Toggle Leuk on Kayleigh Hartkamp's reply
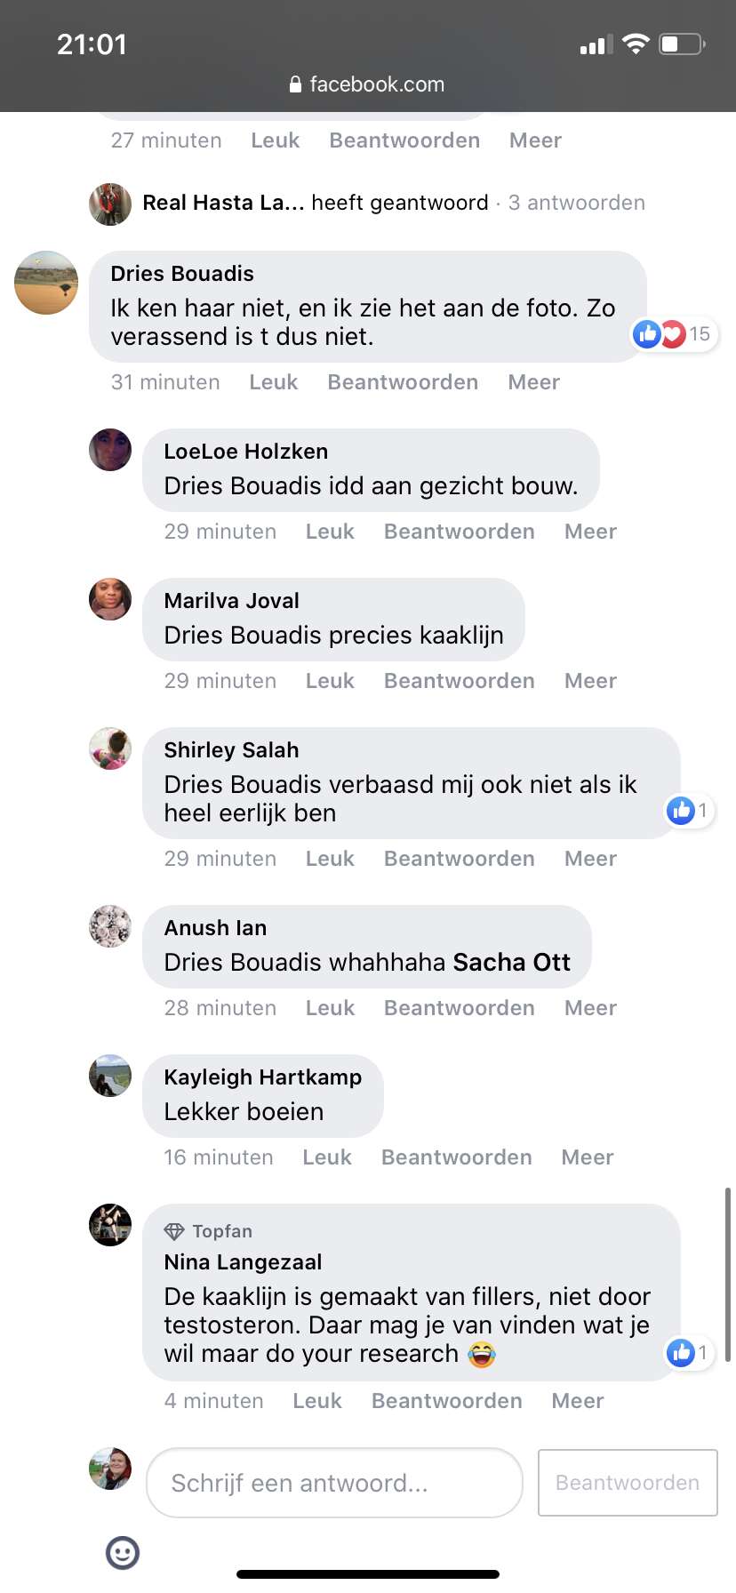This screenshot has width=736, height=1593. pos(327,1157)
